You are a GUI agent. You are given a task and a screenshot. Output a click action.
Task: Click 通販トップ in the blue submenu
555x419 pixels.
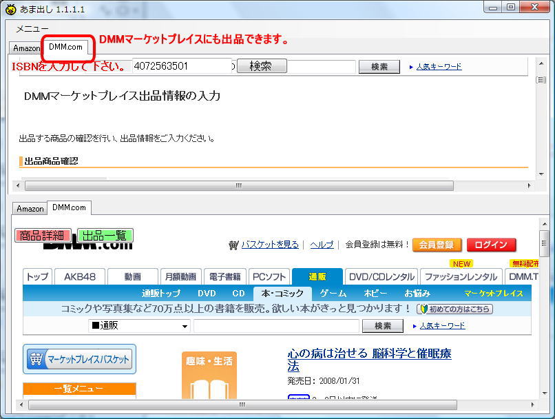pos(161,294)
